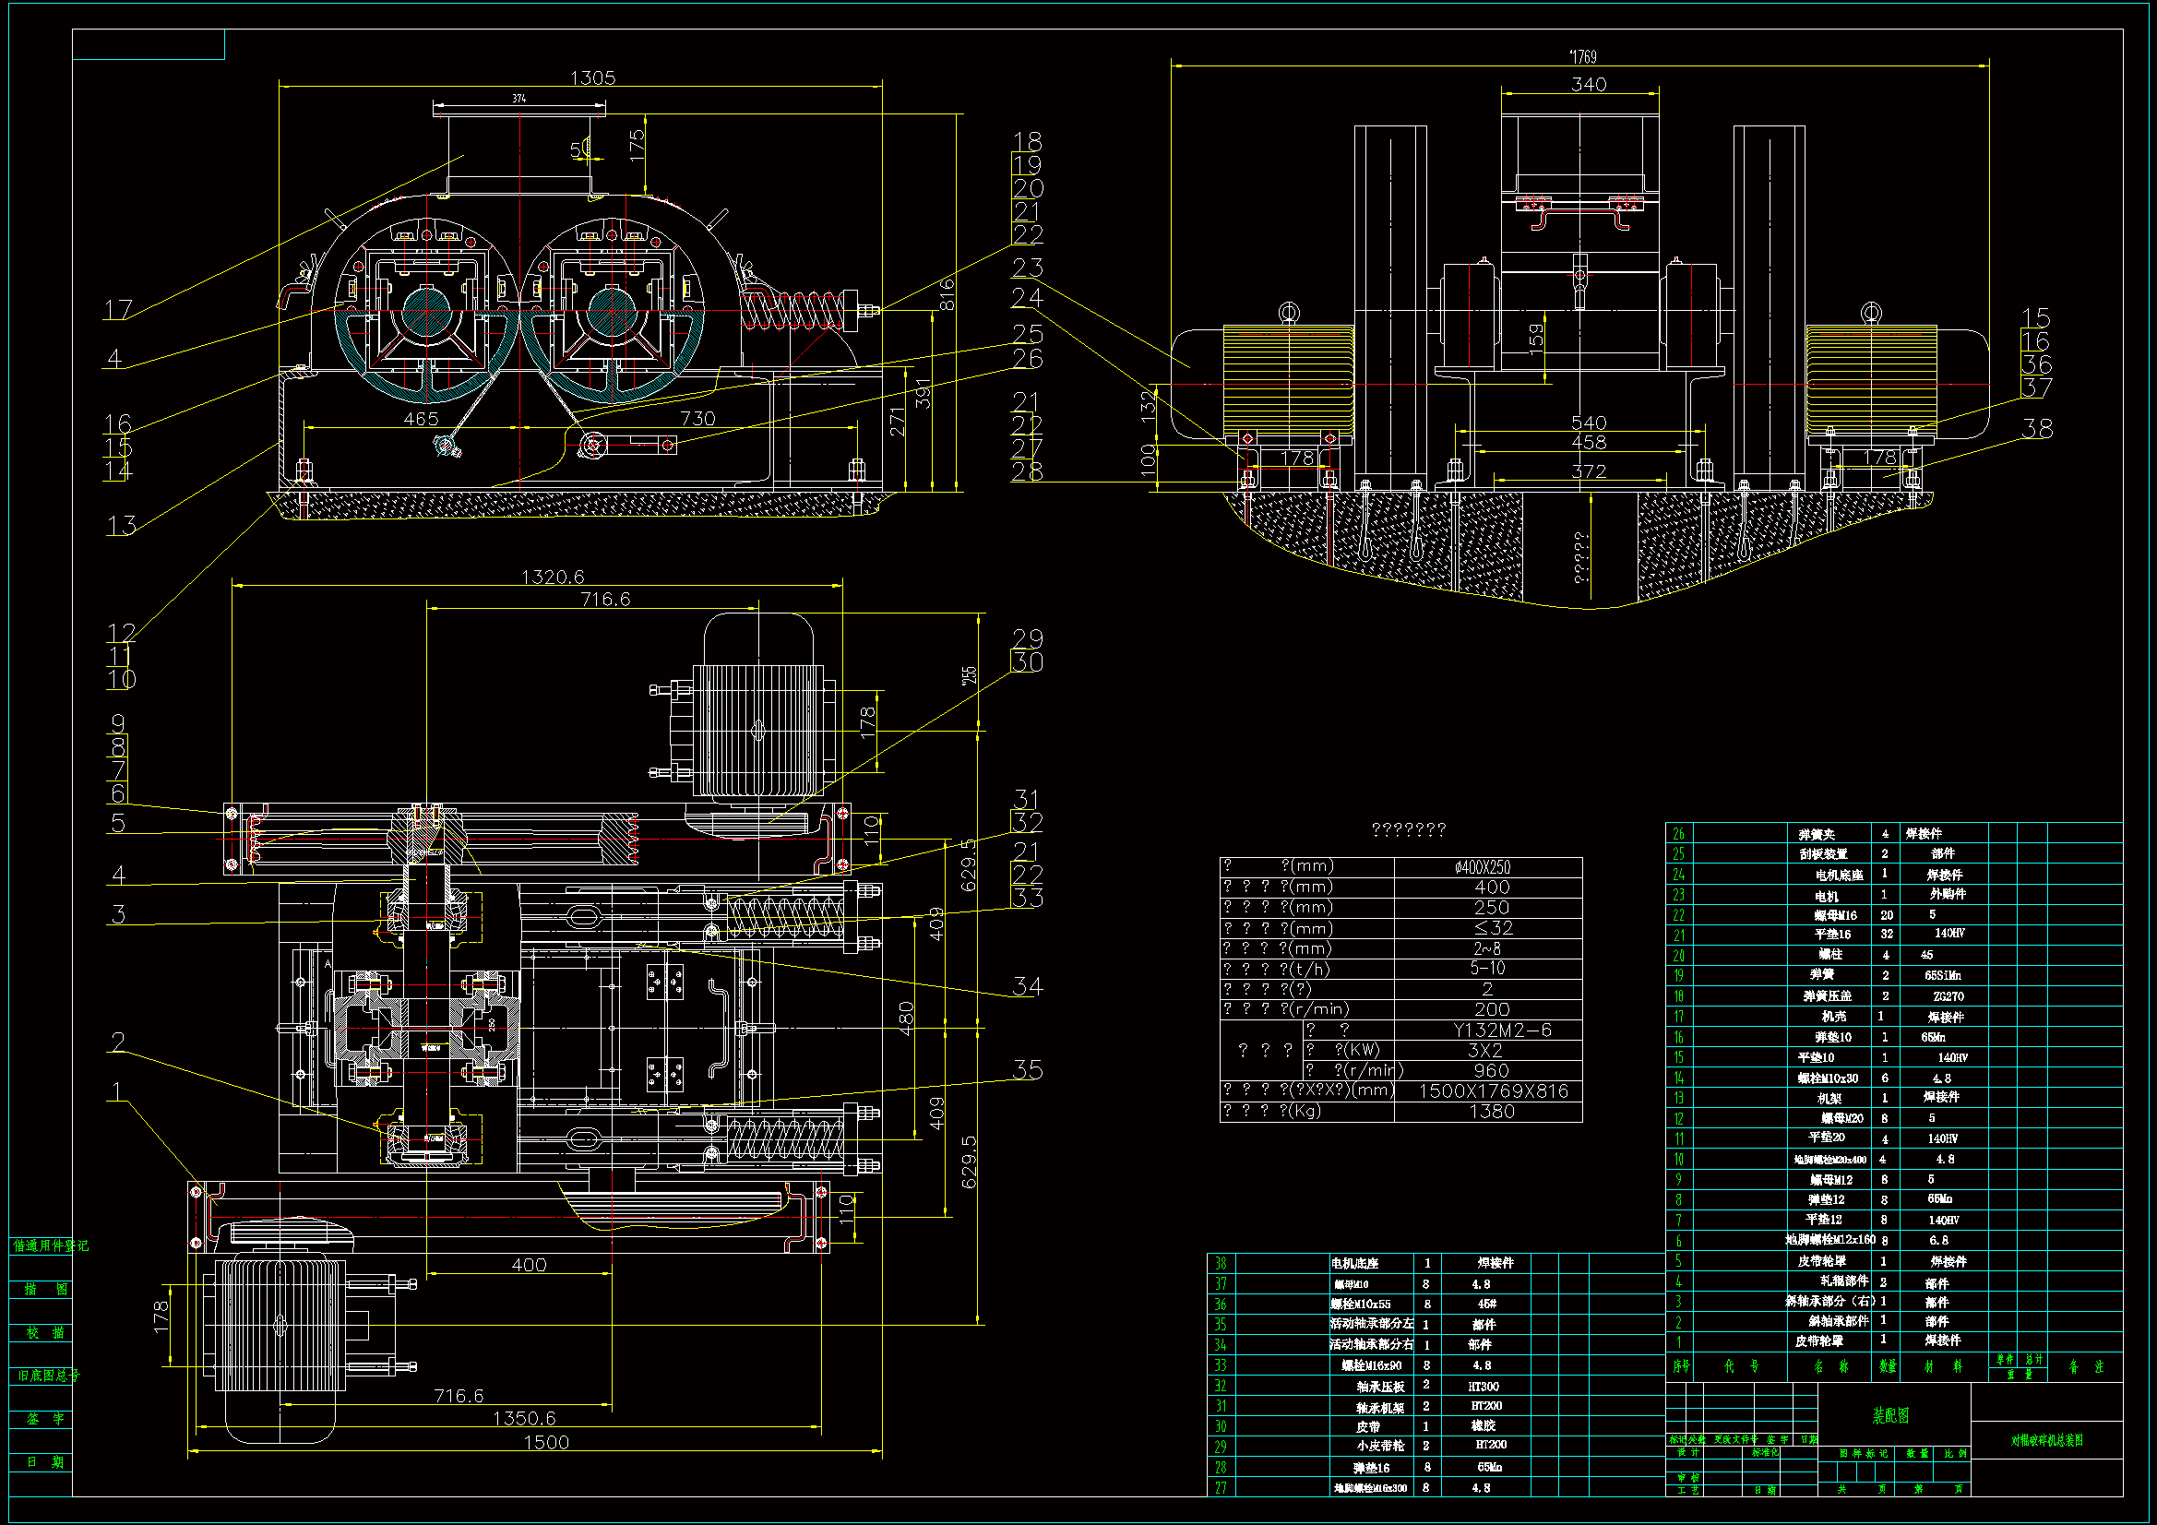Select part balloon number 17 leader label
Viewport: 2157px width, 1525px height.
point(117,309)
